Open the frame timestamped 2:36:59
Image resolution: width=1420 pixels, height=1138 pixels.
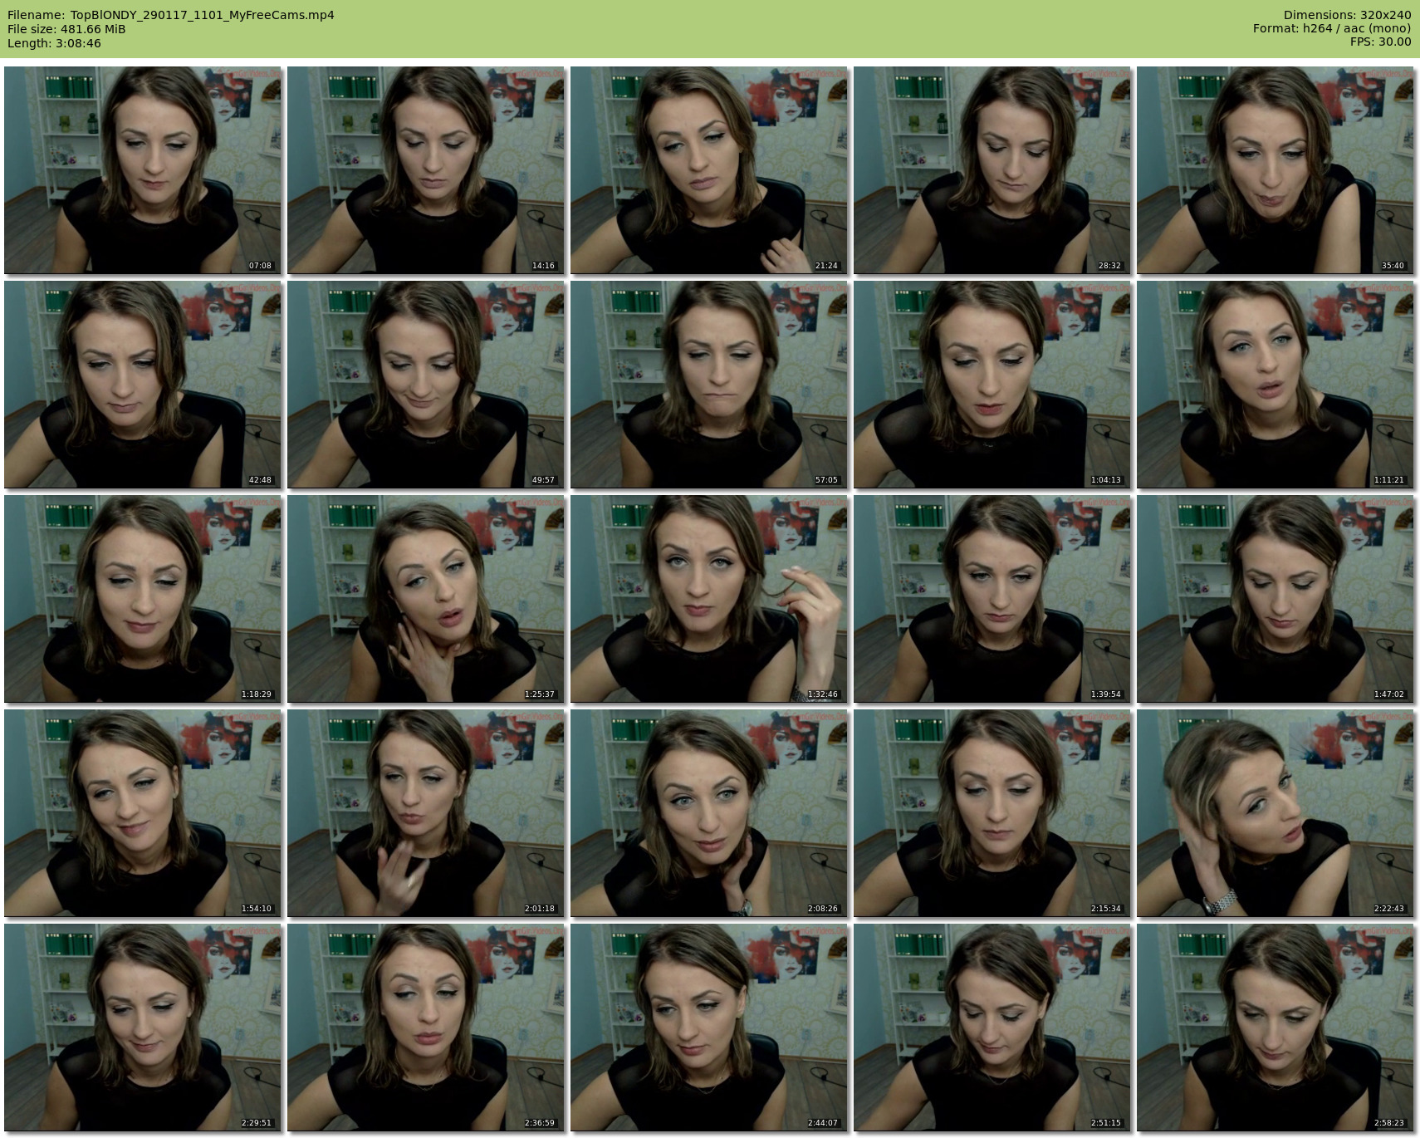coord(426,1028)
